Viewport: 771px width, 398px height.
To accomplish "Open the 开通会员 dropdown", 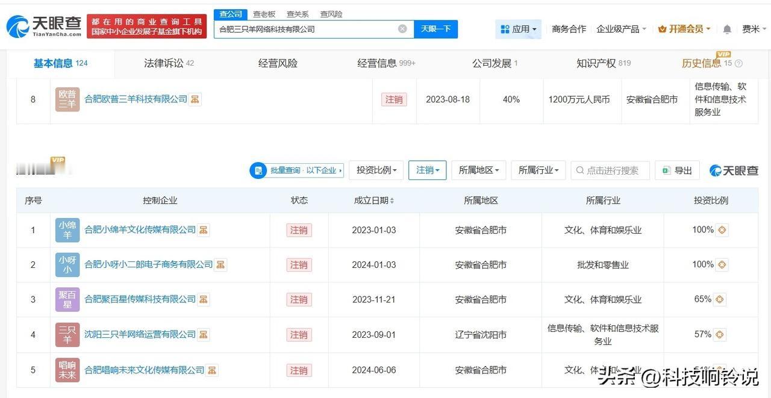I will (684, 29).
